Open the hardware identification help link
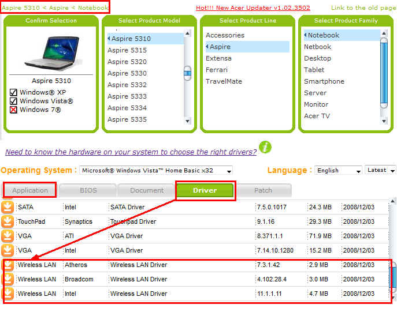Image resolution: width=397 pixels, height=312 pixels. (x=131, y=152)
